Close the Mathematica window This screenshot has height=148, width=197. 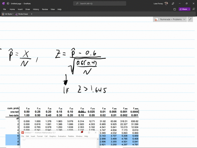coord(96,132)
